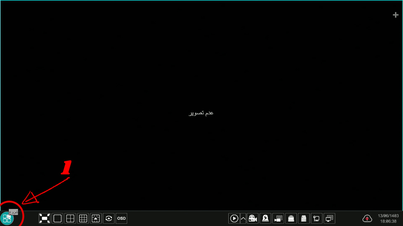
Task: Start manual recording with camera icon
Action: (253, 218)
